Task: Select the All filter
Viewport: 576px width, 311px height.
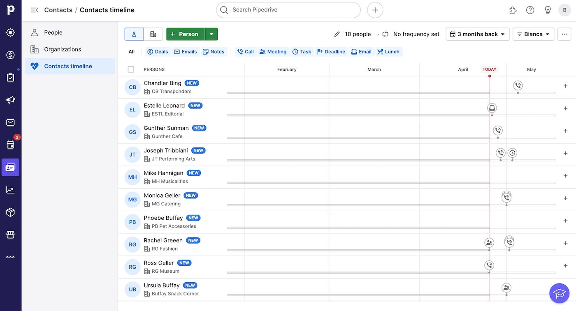Action: point(132,52)
